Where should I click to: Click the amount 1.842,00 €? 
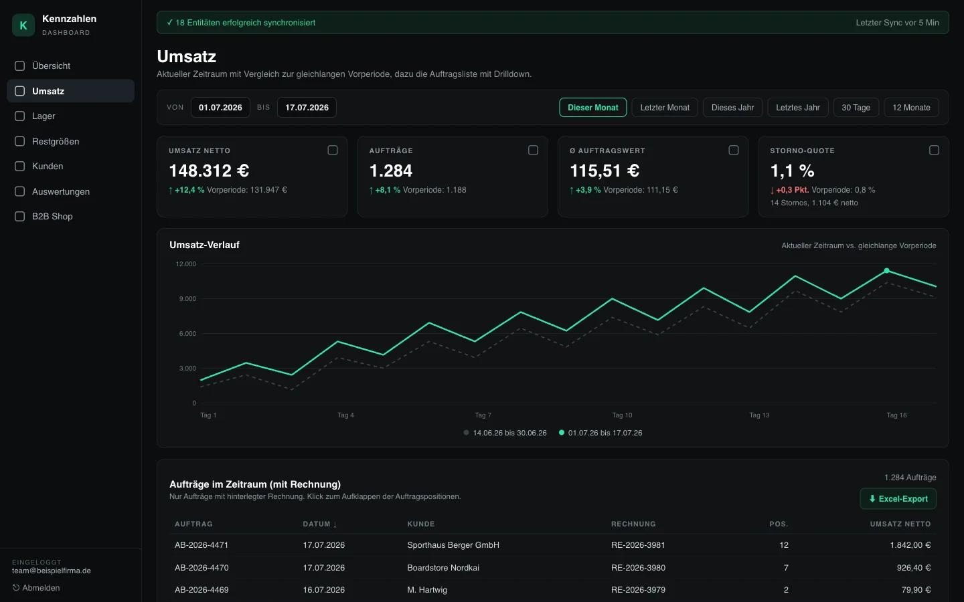pyautogui.click(x=910, y=545)
